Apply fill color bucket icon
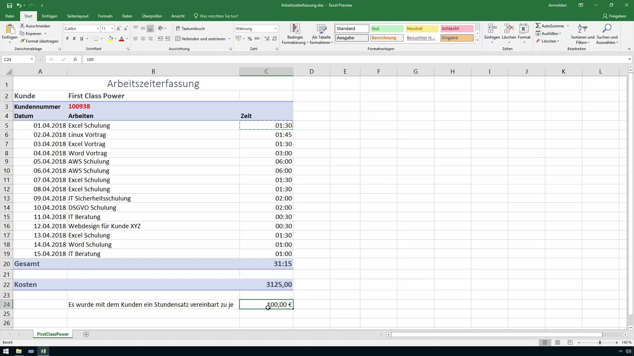The width and height of the screenshot is (634, 356). (x=111, y=39)
